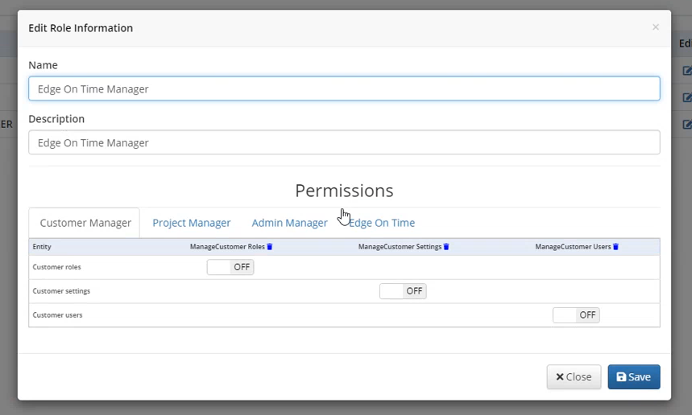Click the ManageCustomer Roles column header text

click(x=227, y=247)
